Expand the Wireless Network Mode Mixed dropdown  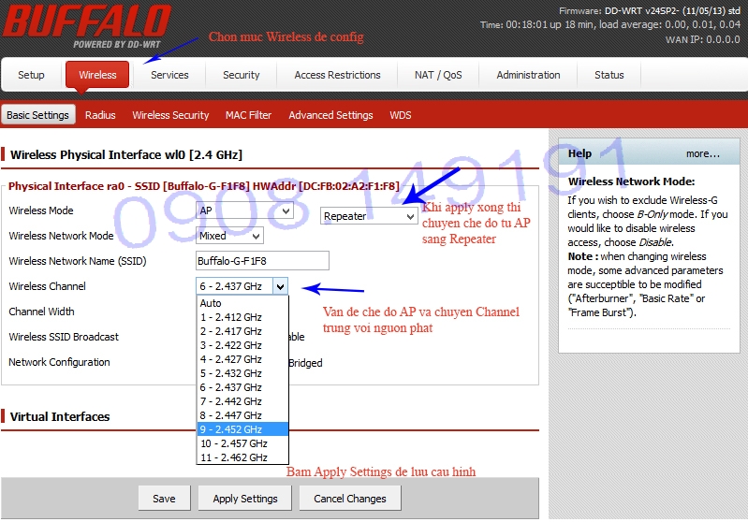[x=229, y=237]
